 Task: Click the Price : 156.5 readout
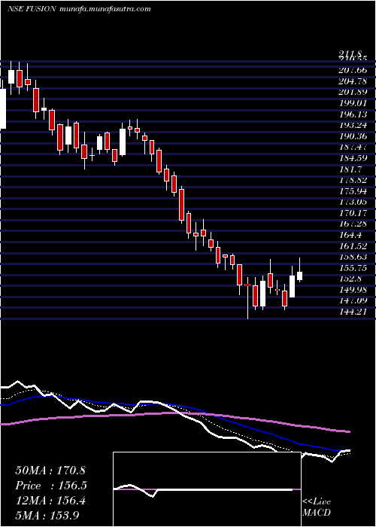(x=51, y=486)
